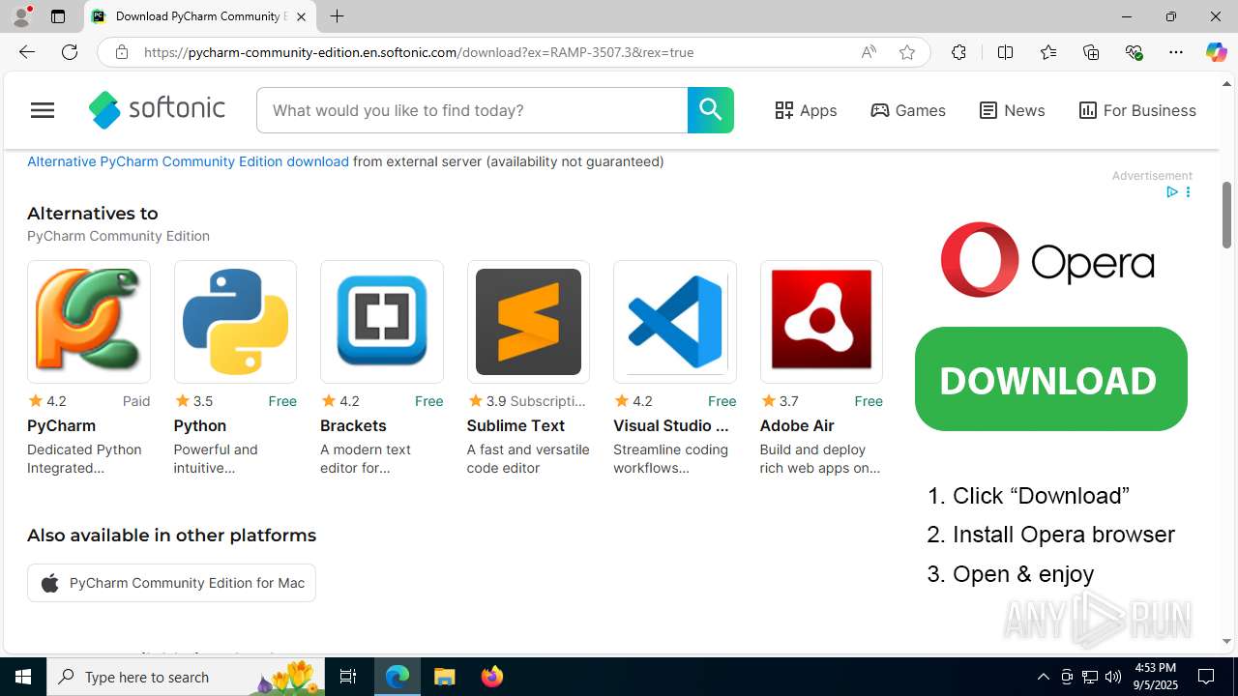Add this page to favorites star

tap(906, 52)
